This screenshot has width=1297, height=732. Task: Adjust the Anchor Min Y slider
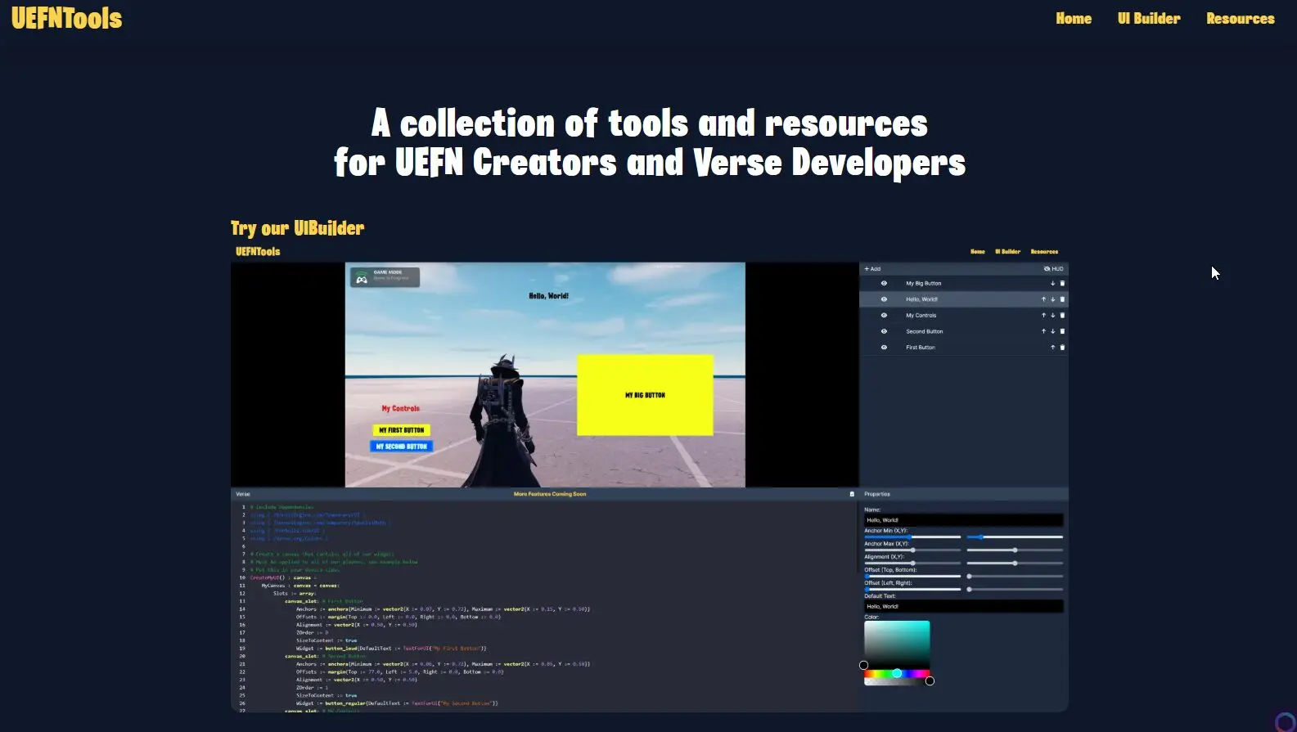click(x=1015, y=537)
